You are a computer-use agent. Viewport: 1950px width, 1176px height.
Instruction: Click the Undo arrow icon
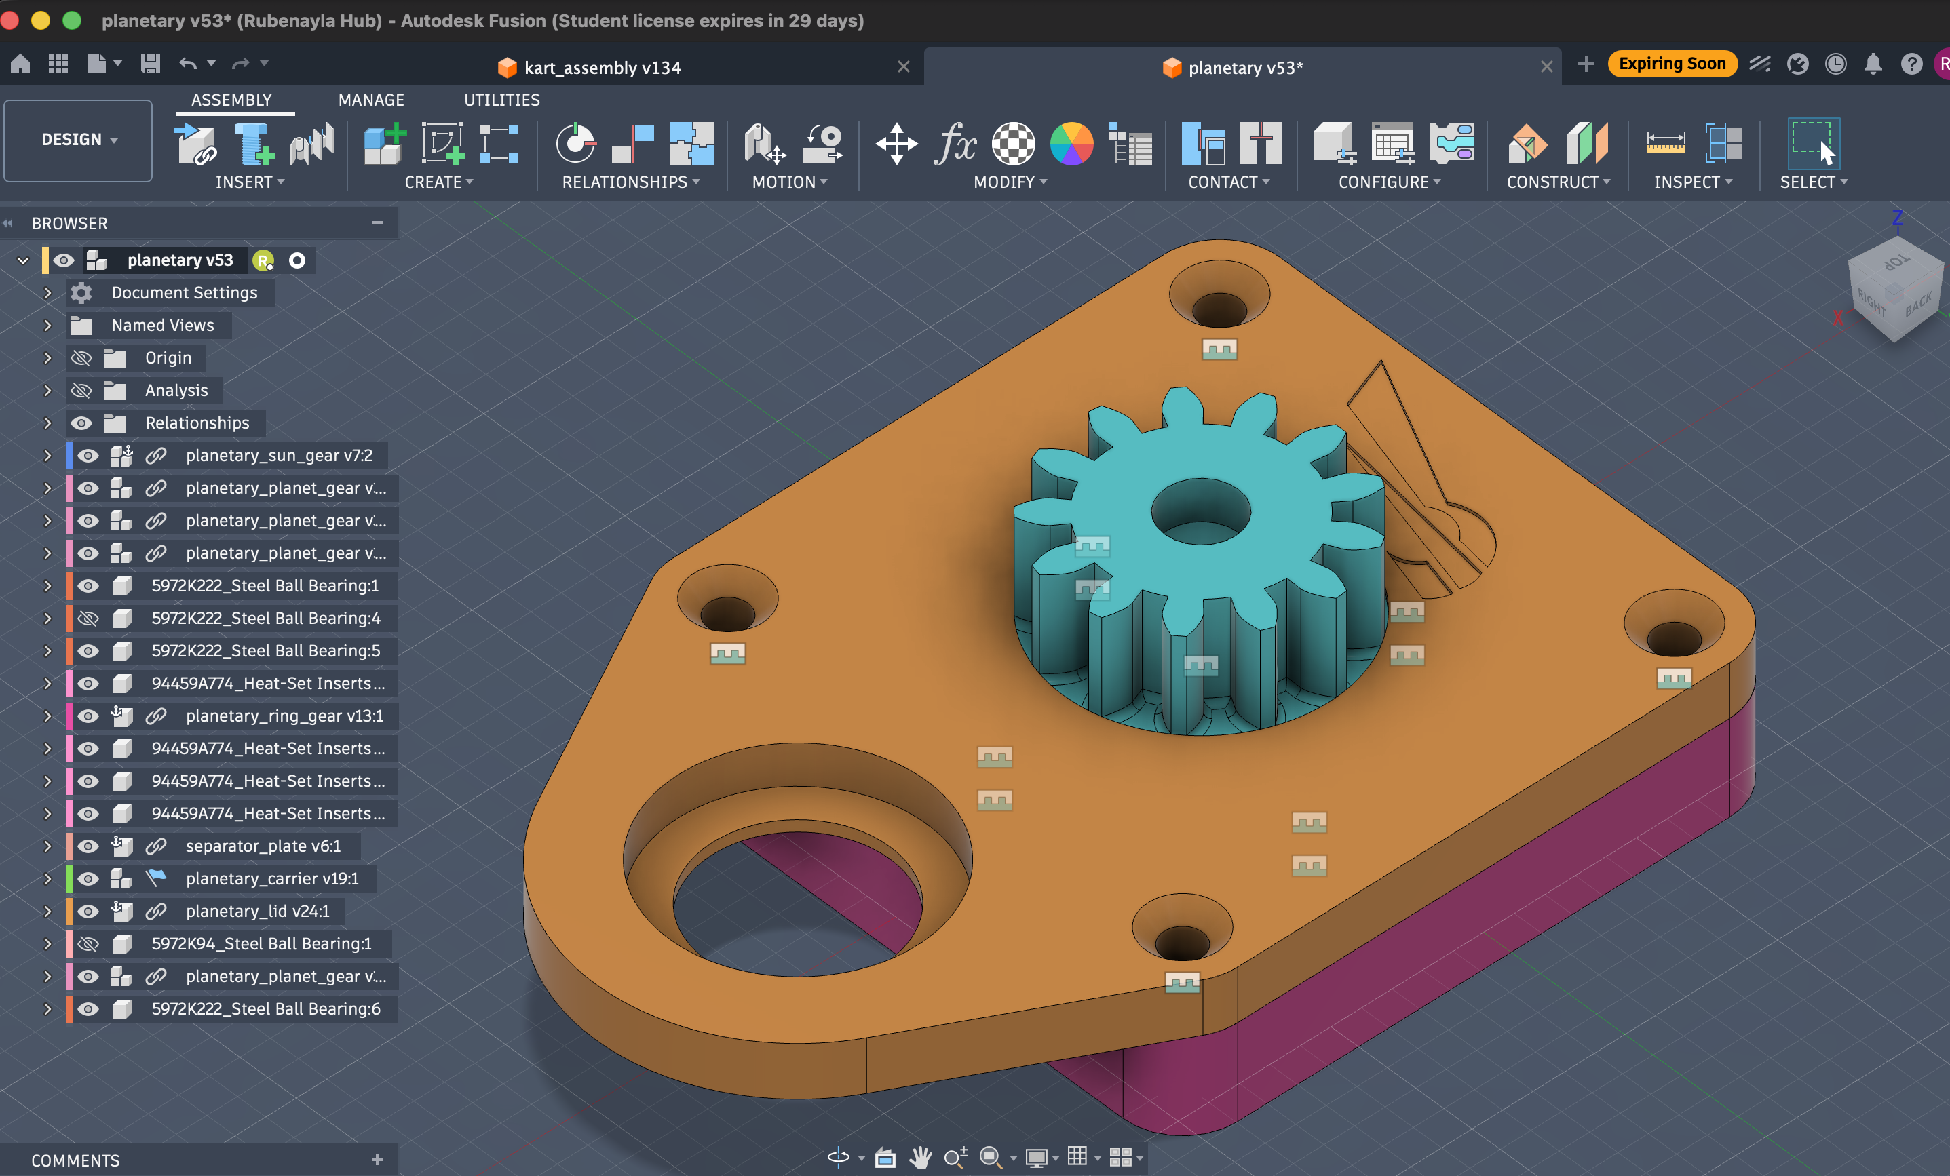tap(187, 63)
